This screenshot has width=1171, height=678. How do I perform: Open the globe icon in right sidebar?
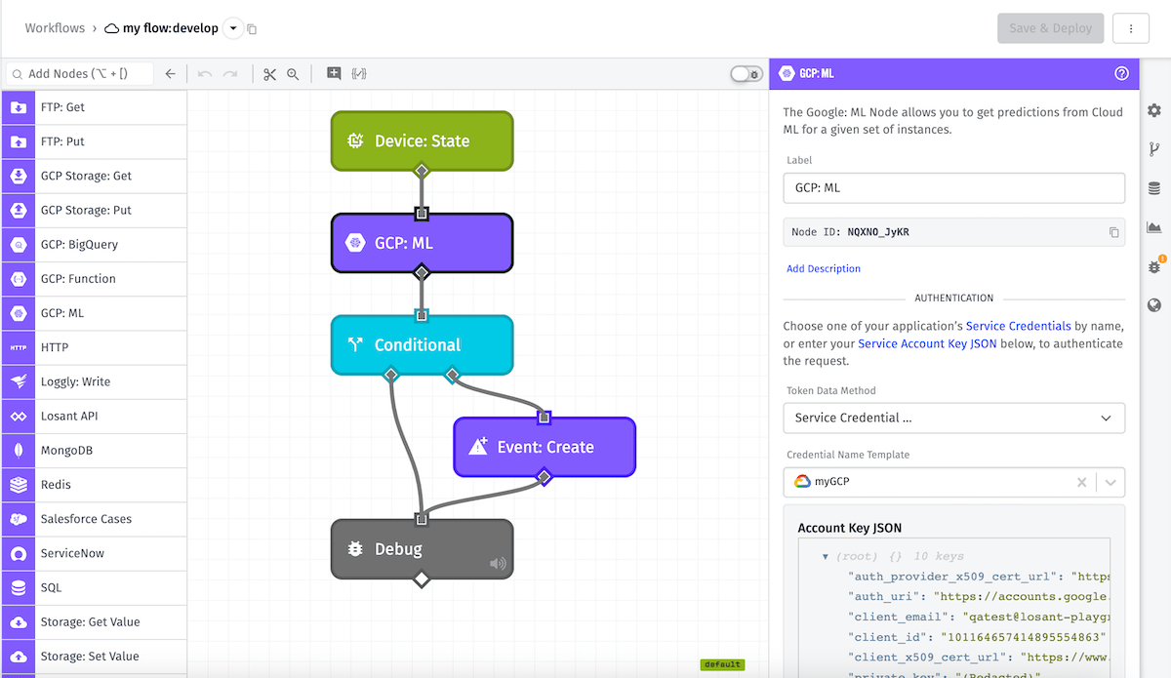coord(1154,305)
